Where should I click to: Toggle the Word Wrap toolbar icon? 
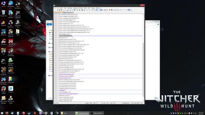click(96, 10)
